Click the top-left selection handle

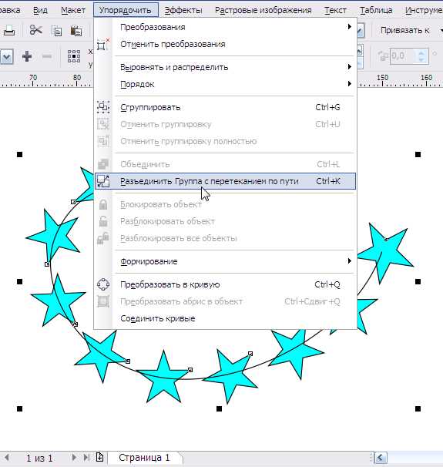[x=20, y=154]
